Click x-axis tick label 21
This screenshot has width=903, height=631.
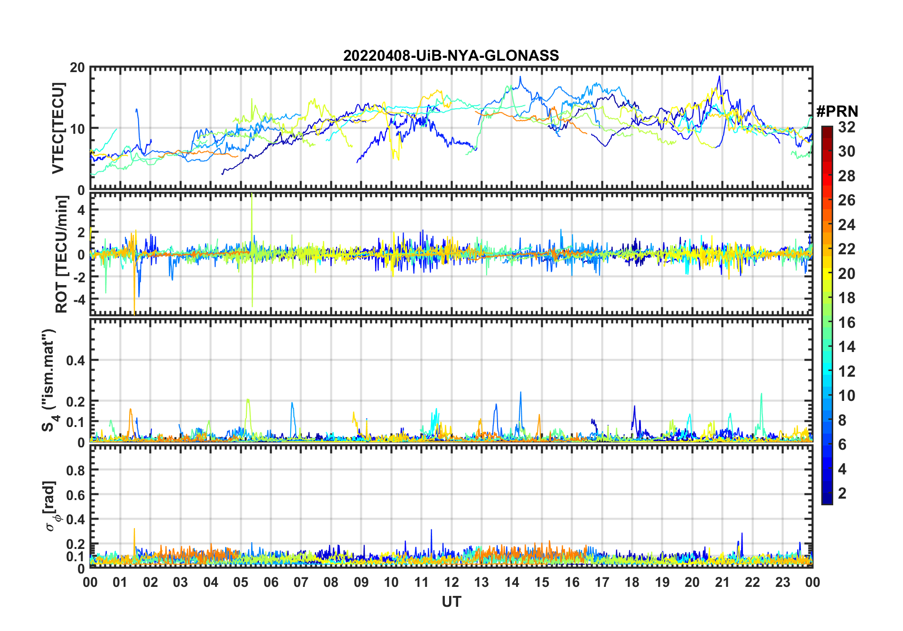(x=722, y=582)
